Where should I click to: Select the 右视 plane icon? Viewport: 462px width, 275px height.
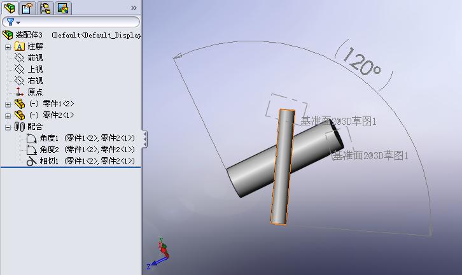[x=20, y=80]
